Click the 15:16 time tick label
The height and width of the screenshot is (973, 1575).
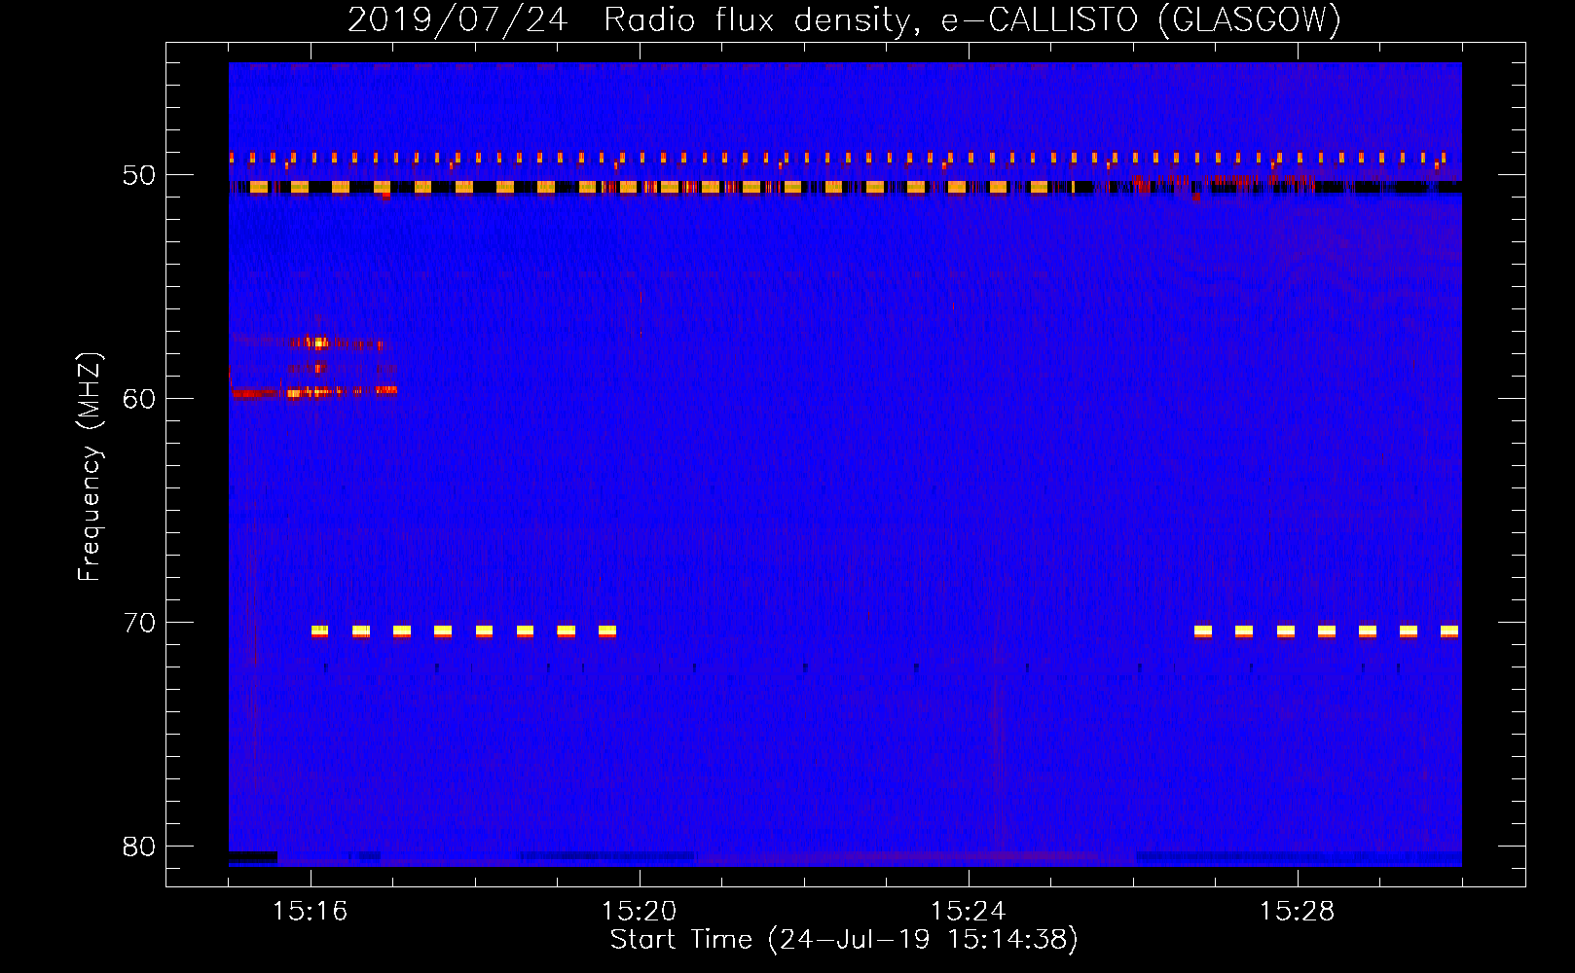pos(311,911)
